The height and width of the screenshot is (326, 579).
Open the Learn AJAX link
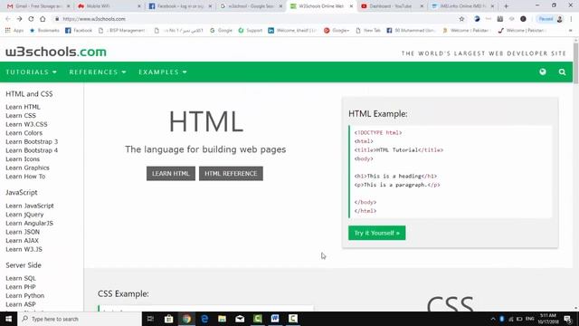(22, 241)
